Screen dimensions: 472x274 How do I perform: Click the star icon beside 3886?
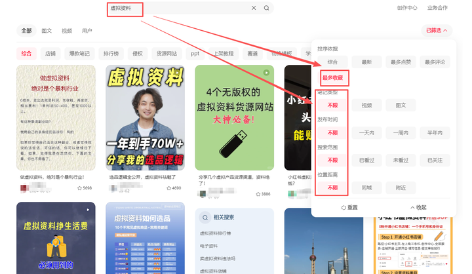[x=258, y=194]
